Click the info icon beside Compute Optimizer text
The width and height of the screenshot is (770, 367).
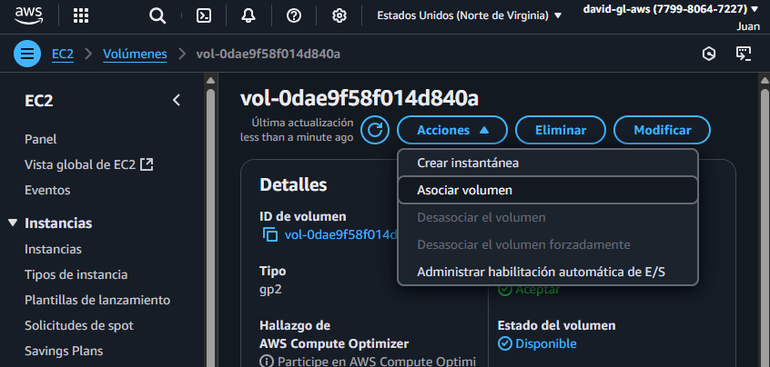tap(266, 362)
